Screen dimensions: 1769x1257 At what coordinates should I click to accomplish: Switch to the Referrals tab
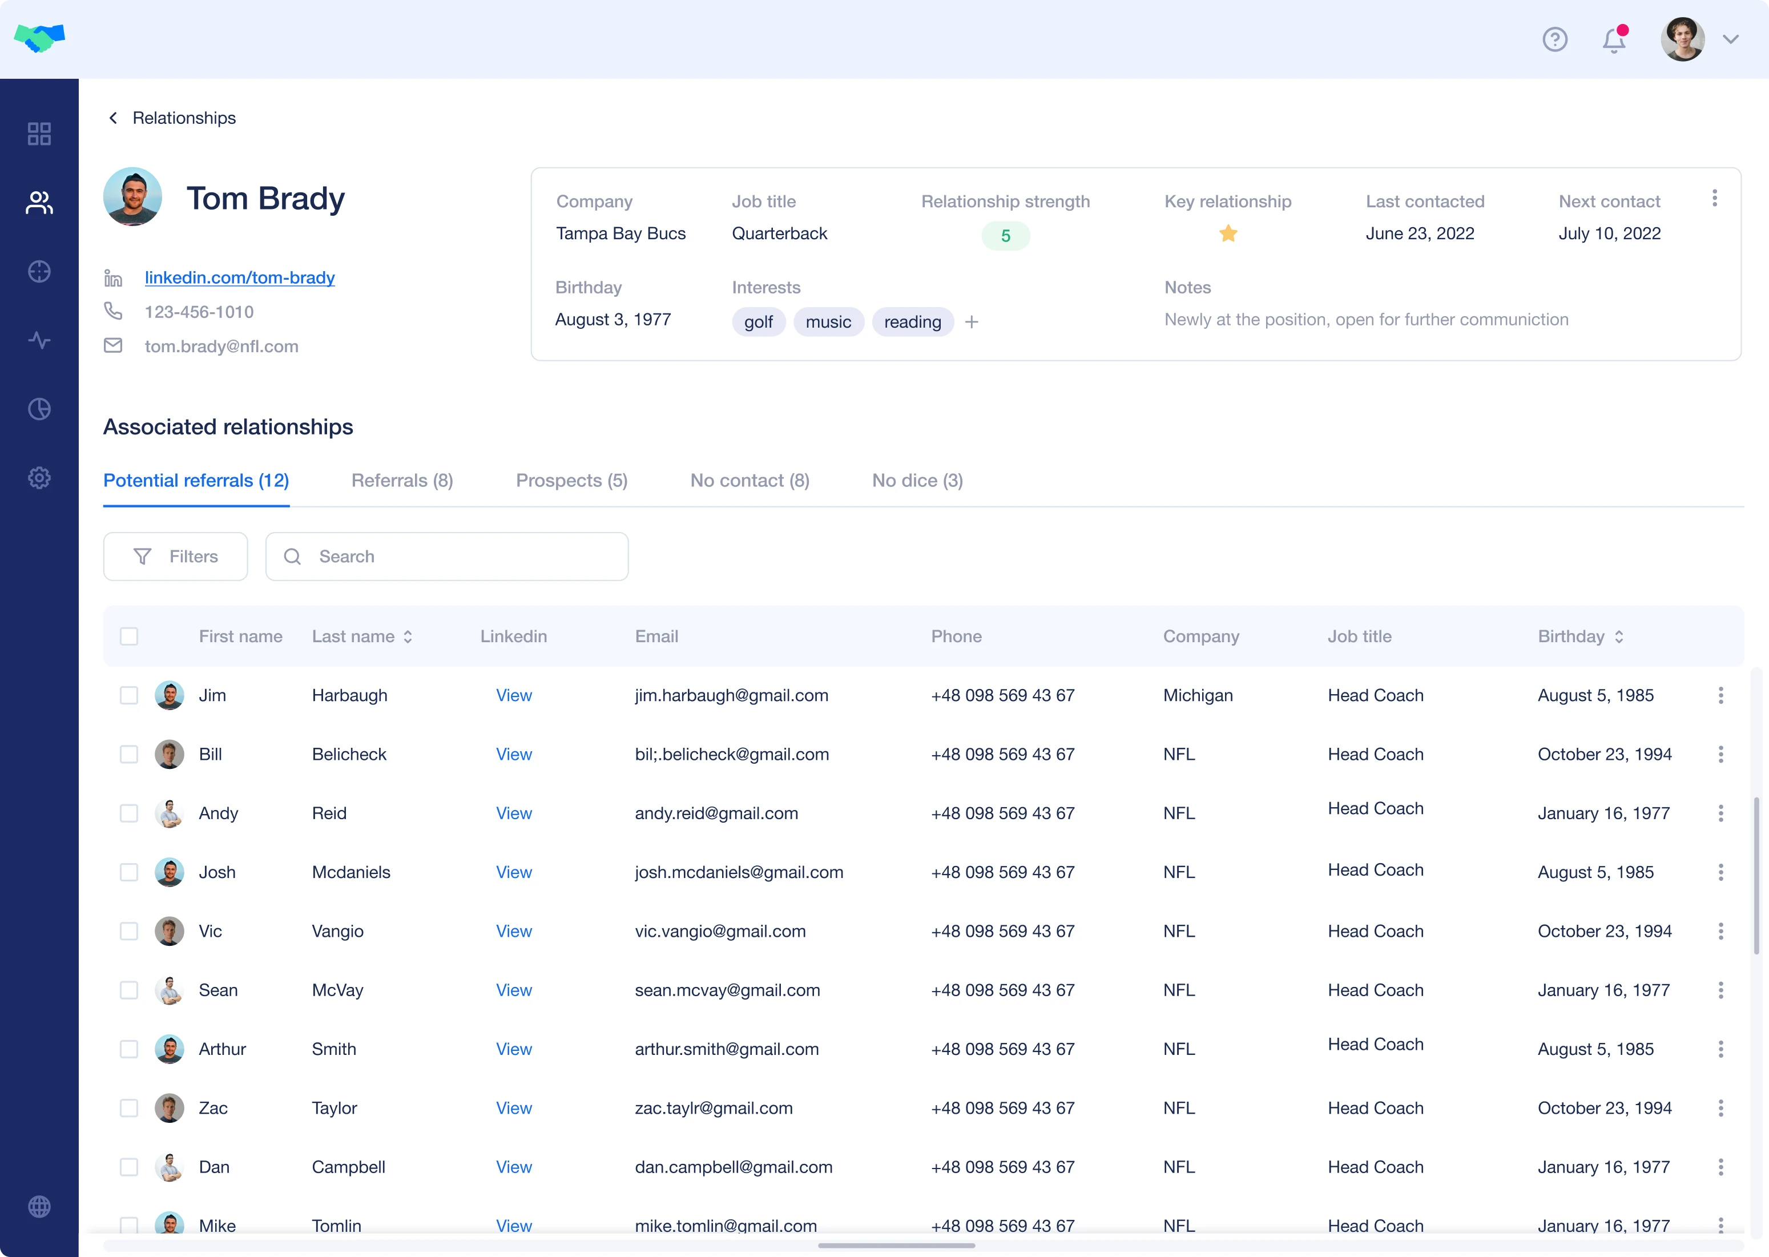tap(402, 480)
